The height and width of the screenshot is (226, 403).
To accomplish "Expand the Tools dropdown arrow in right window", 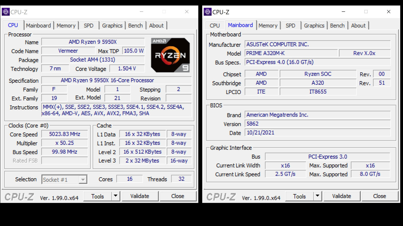I will [318, 196].
